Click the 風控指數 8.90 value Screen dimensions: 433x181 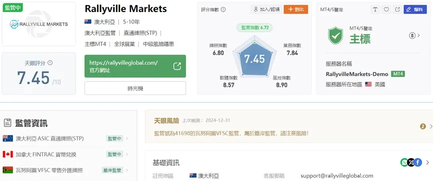(x=282, y=85)
